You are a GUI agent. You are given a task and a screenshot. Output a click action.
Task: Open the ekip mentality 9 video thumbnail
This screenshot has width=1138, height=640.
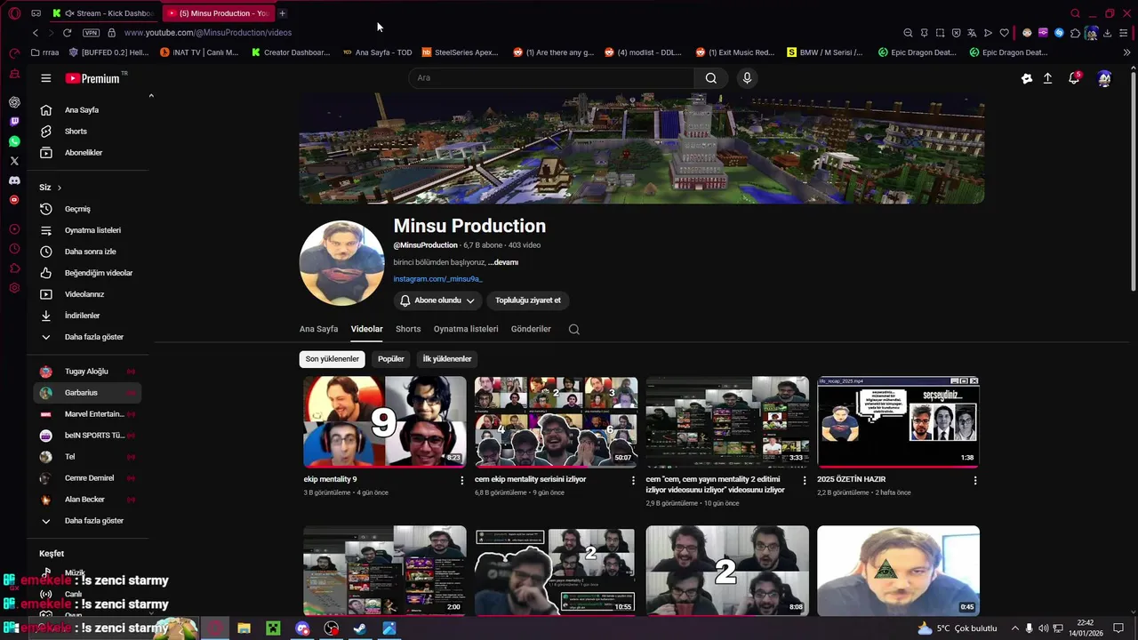pos(384,422)
